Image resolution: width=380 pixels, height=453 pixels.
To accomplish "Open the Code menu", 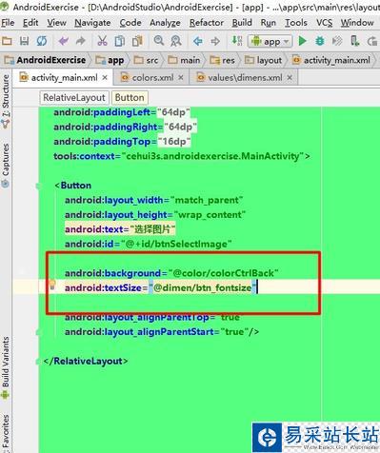I will coord(130,23).
